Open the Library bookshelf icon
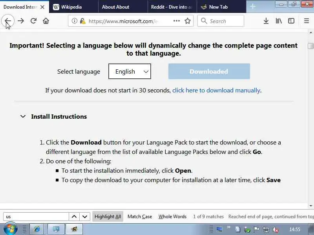 pos(279,21)
